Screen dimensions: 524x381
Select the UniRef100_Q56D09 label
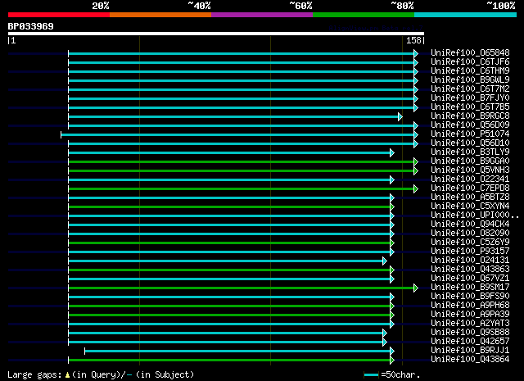point(470,125)
